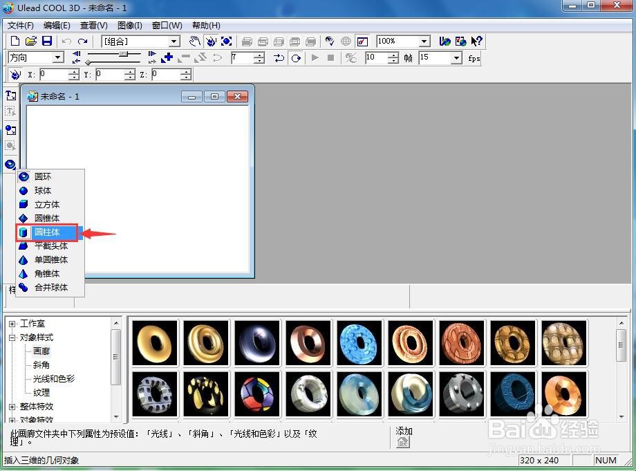Collapse the 对象样式 tree node
Screen dimensions: 636x471
pyautogui.click(x=12, y=338)
